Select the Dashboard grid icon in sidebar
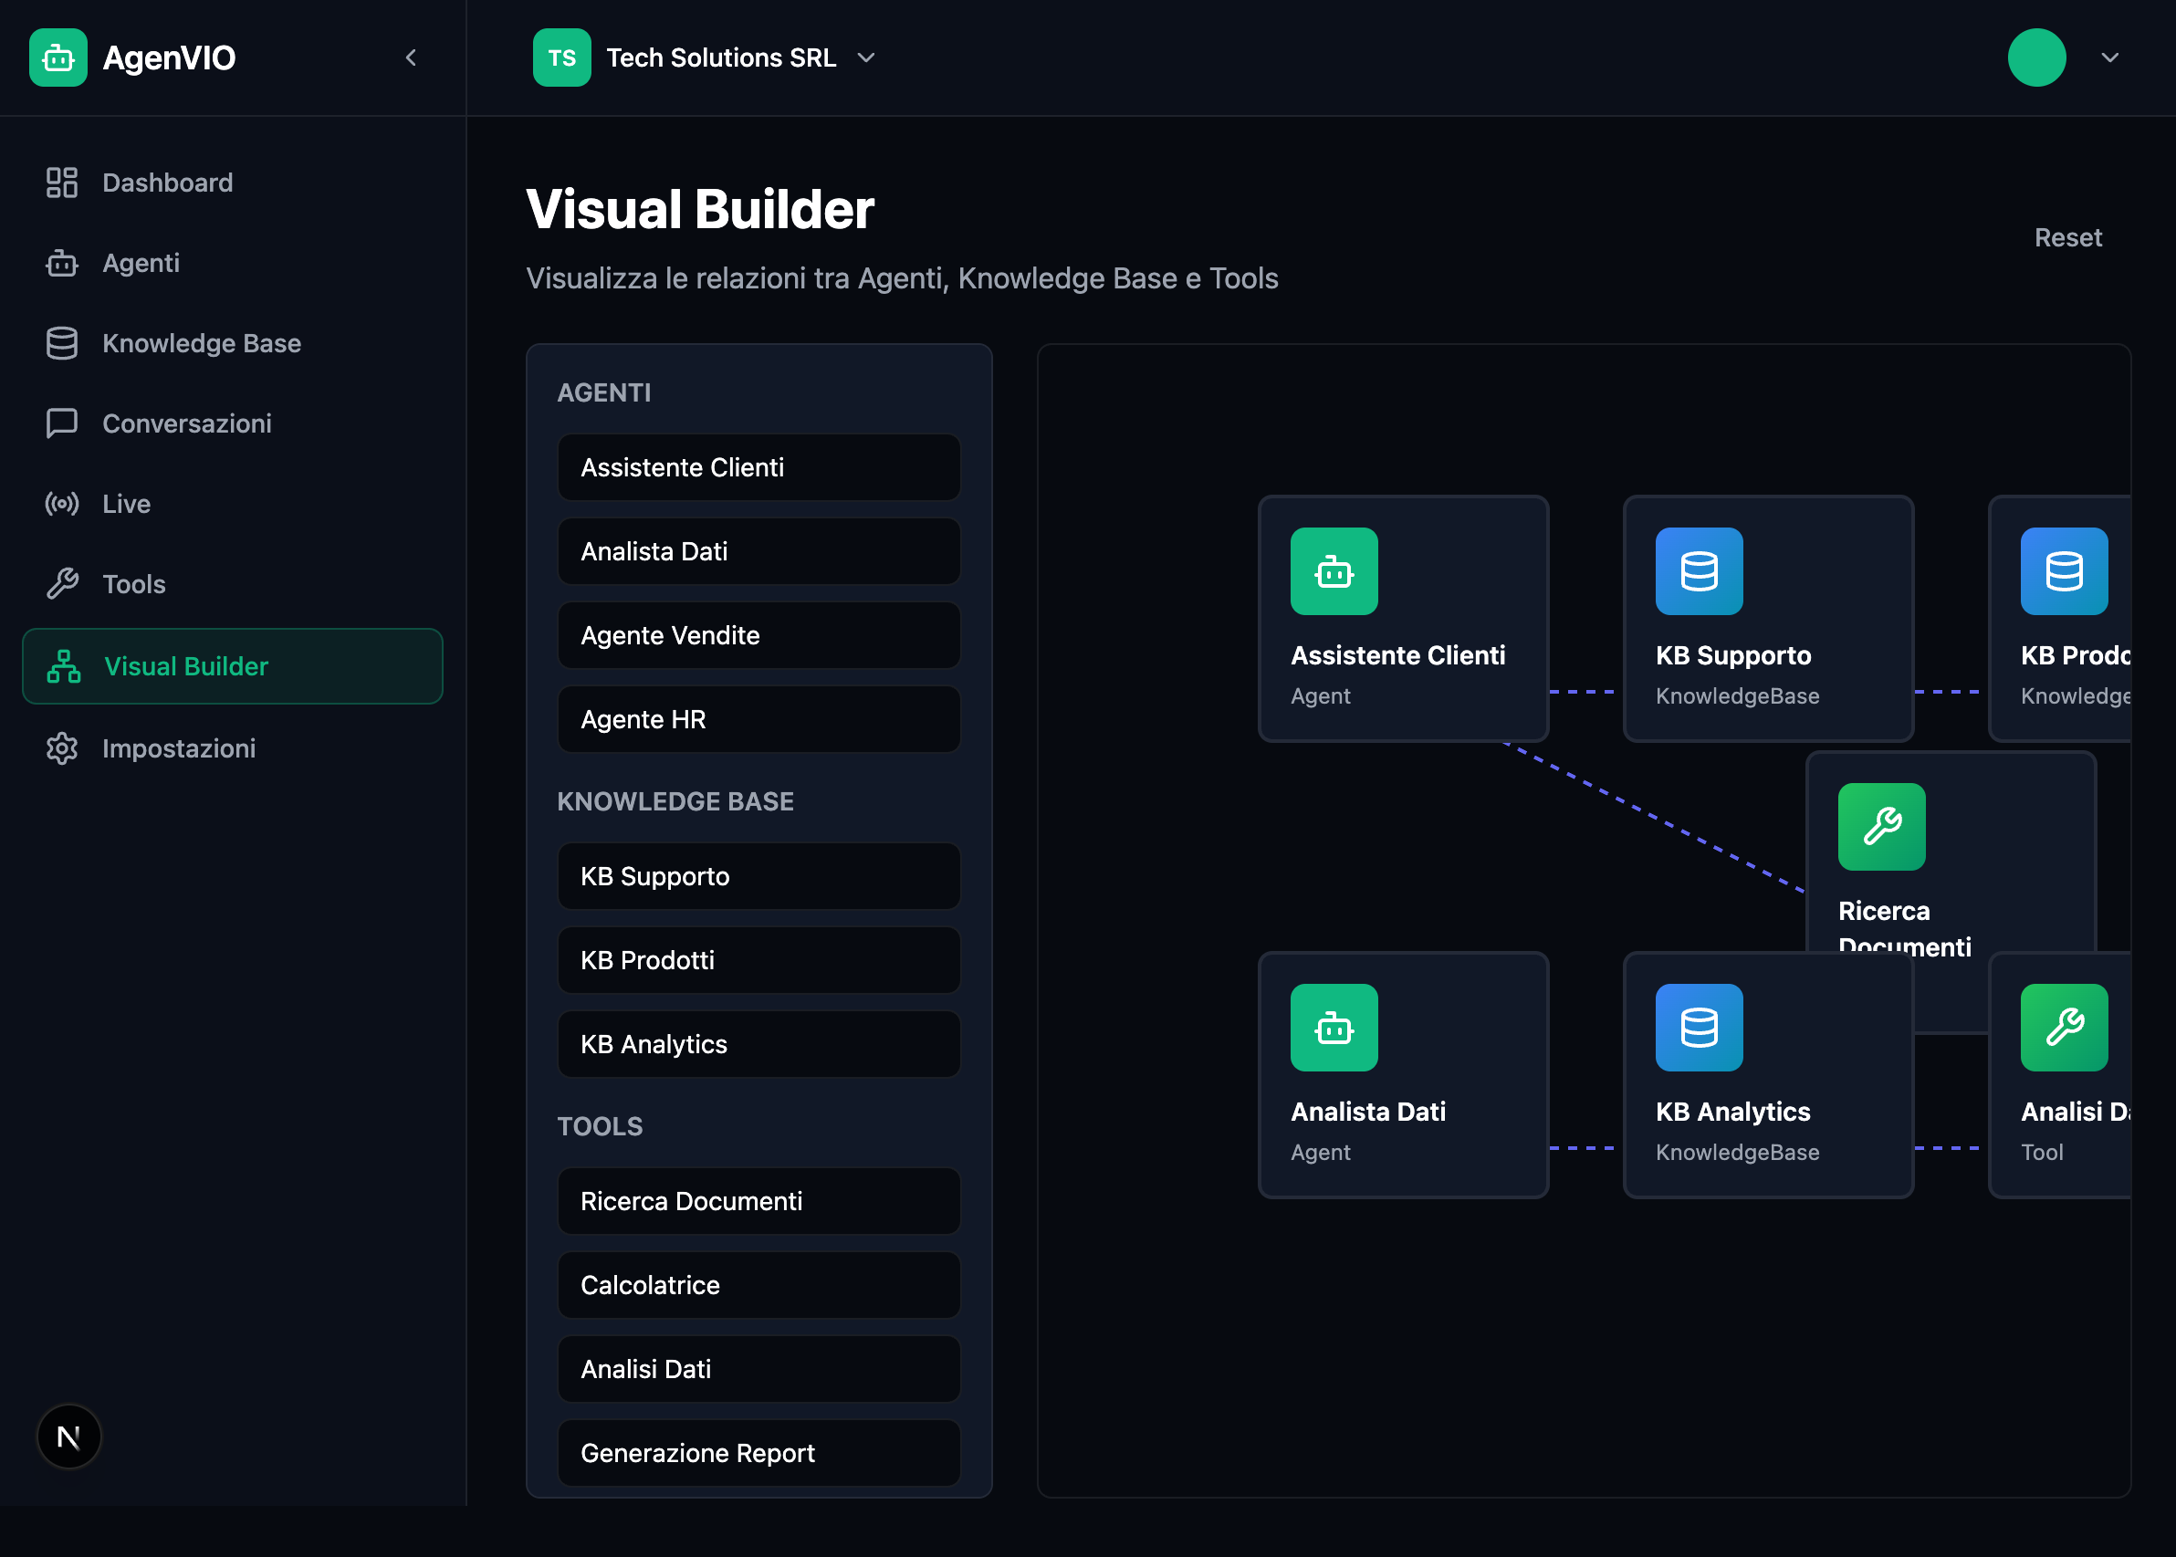 [x=61, y=183]
